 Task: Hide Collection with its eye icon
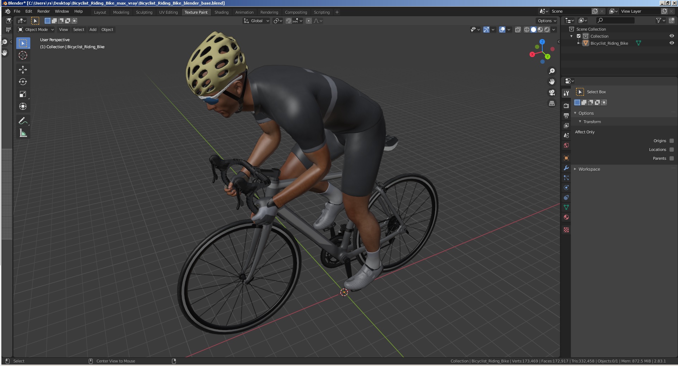(x=672, y=36)
